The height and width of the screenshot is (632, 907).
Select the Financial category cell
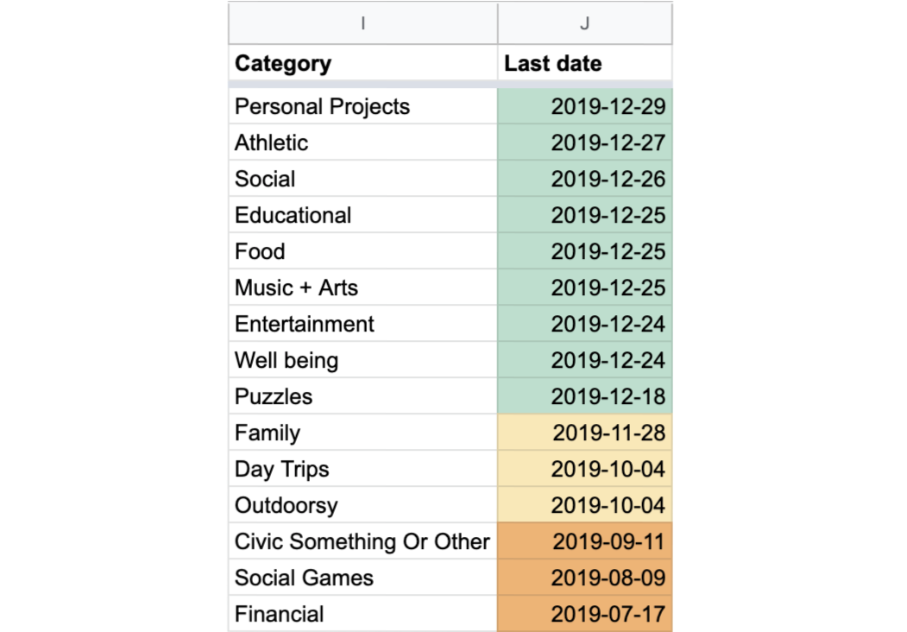[x=362, y=614]
